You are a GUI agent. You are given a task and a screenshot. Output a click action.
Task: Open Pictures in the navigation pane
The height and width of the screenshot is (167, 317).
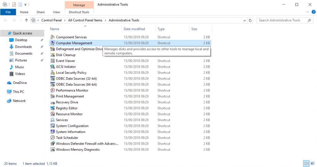tap(21, 60)
